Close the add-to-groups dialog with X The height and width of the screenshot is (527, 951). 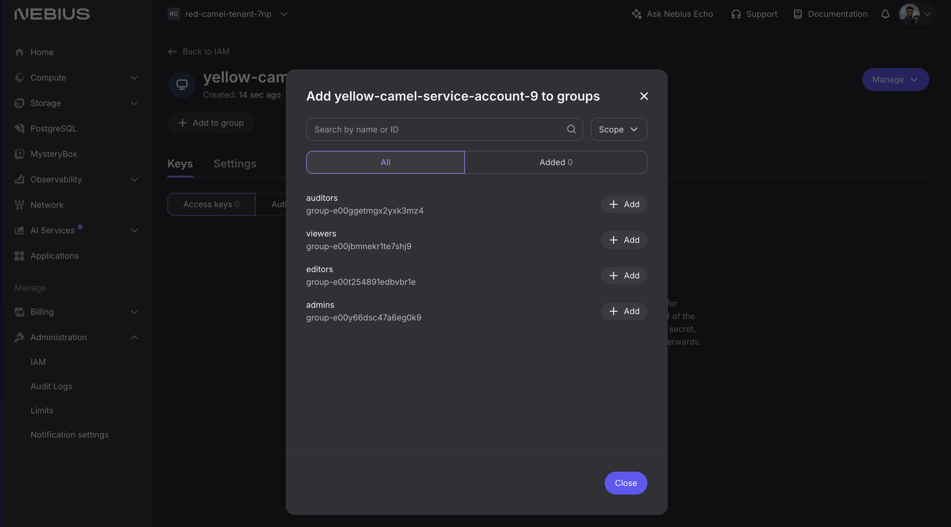(644, 96)
